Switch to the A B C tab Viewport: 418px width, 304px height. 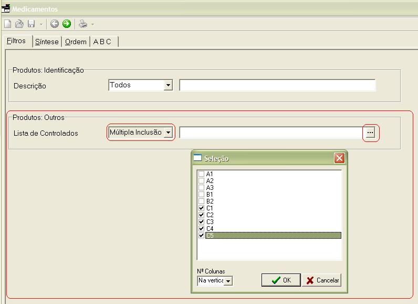(102, 42)
